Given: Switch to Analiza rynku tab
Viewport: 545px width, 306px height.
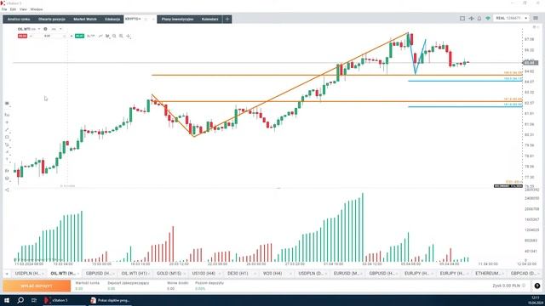Looking at the screenshot, I should [19, 19].
